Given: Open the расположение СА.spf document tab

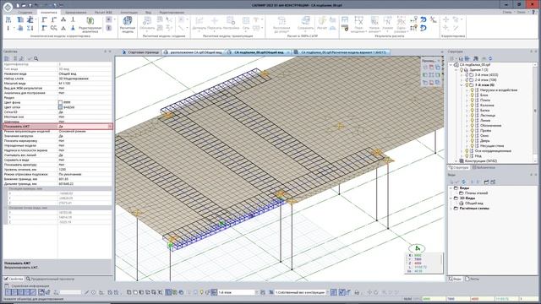Looking at the screenshot, I should coord(193,52).
